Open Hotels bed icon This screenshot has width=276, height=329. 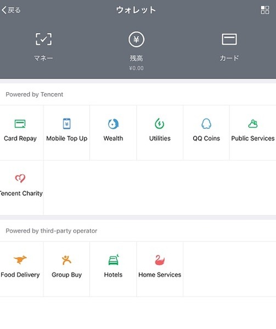pos(114,260)
